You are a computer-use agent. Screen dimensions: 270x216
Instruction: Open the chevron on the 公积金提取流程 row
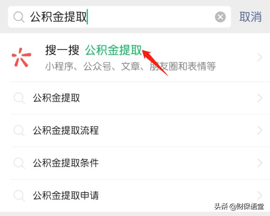click(x=260, y=131)
